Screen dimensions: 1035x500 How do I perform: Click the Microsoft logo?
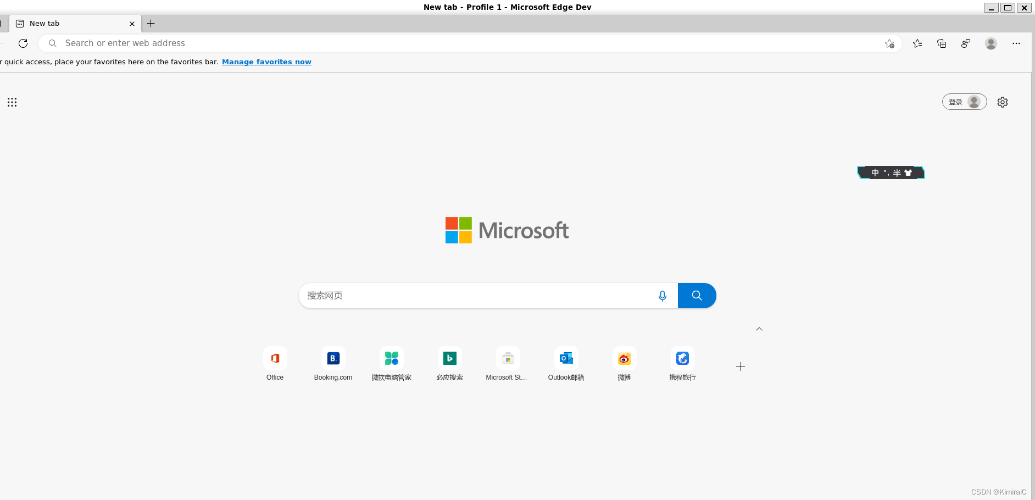[507, 230]
